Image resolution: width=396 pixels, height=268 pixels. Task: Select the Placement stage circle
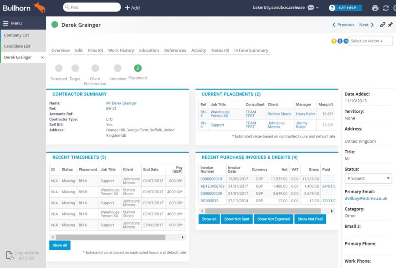click(x=138, y=68)
